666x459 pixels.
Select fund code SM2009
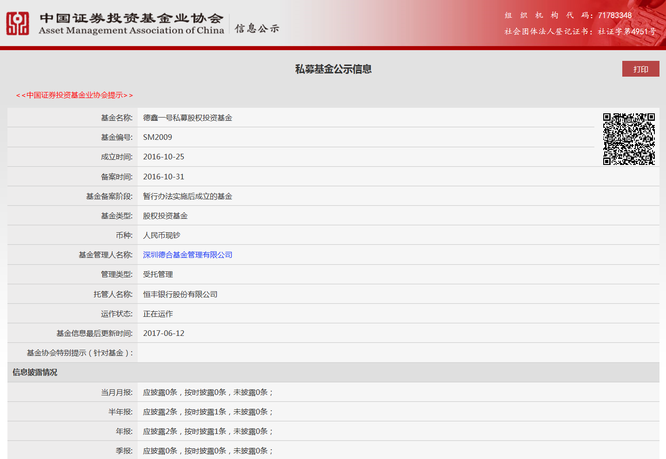click(158, 138)
